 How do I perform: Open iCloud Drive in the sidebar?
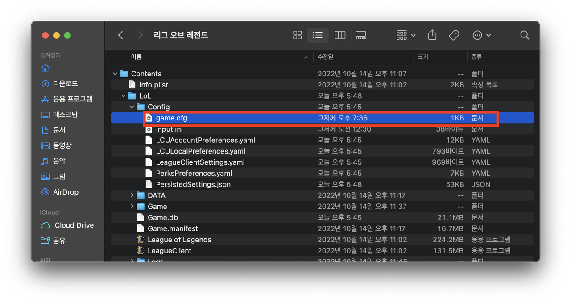(x=68, y=225)
